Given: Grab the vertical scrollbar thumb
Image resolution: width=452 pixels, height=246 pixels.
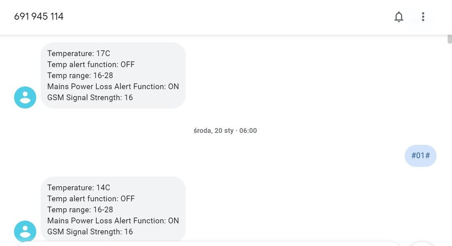Looking at the screenshot, I should pyautogui.click(x=449, y=39).
